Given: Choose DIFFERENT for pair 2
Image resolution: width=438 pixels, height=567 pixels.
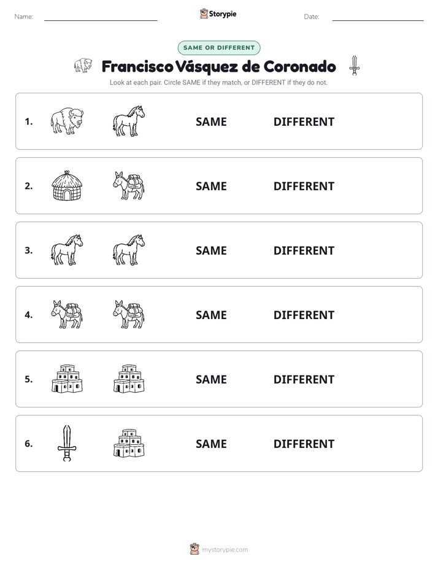Looking at the screenshot, I should [x=304, y=186].
